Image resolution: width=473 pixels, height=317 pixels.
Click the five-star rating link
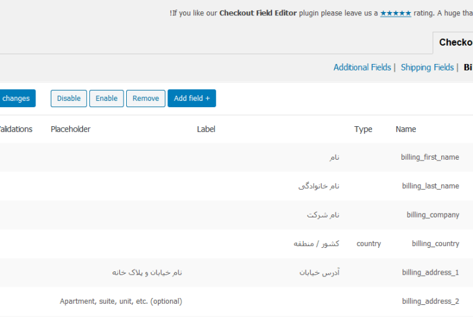pos(396,13)
